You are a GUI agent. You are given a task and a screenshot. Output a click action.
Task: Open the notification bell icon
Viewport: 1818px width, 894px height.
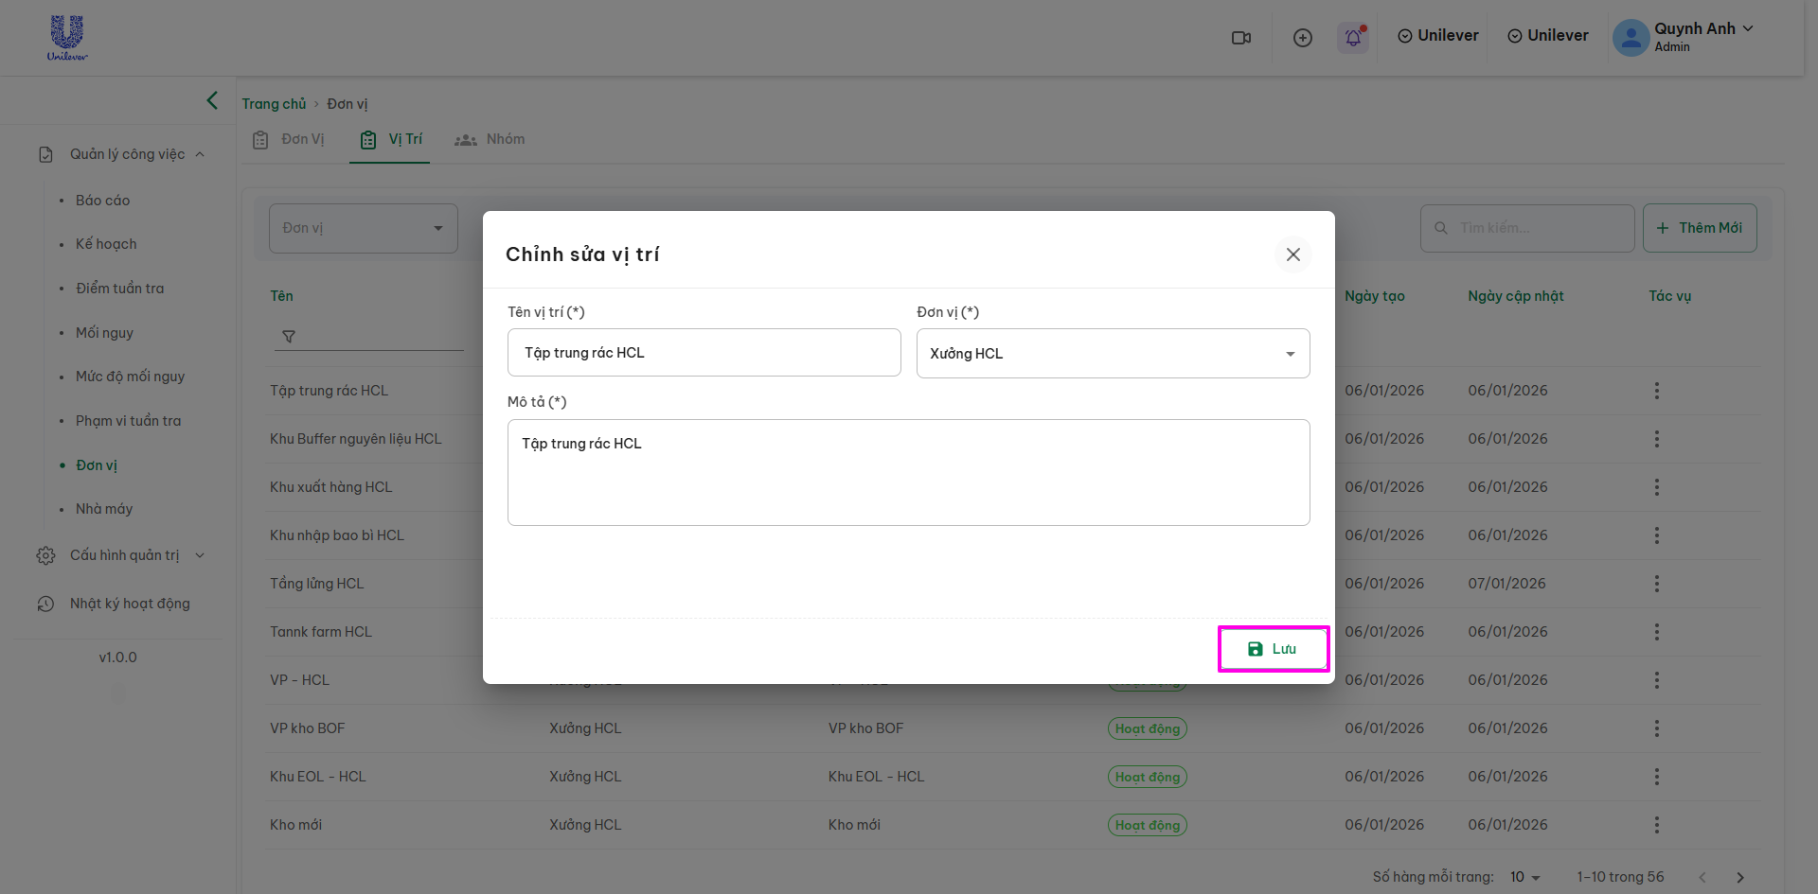pyautogui.click(x=1353, y=38)
